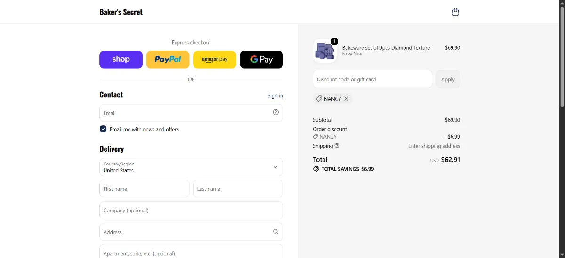Open the Country/Region dropdown
Screen dimensions: 565x258
click(x=191, y=167)
